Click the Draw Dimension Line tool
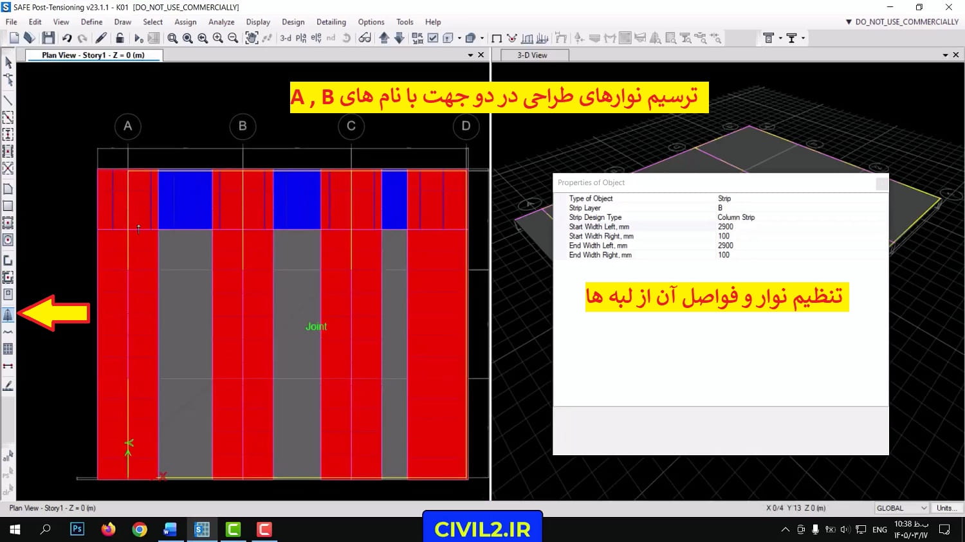Screen dimensions: 965x542 (x=8, y=366)
